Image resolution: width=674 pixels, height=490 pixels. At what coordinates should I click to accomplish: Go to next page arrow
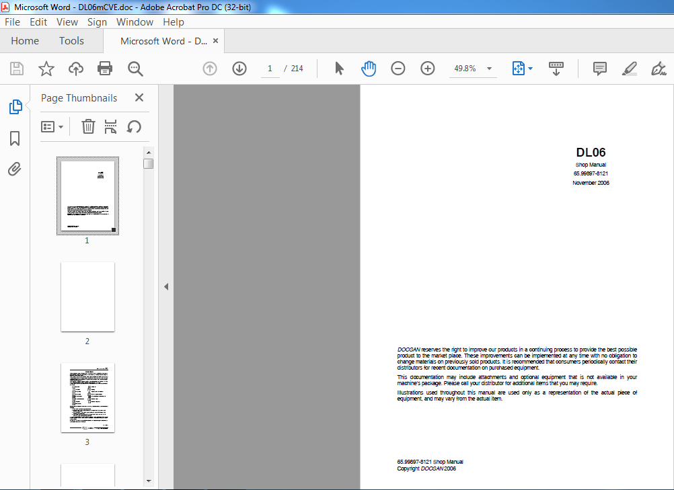pos(239,69)
